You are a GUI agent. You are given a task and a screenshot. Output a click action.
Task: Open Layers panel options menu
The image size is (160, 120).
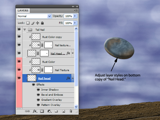(76, 10)
